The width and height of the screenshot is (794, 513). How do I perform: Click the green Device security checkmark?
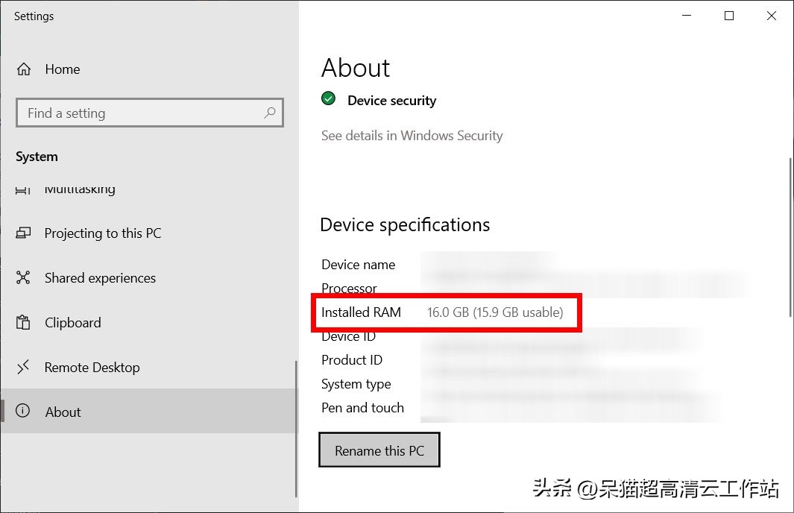(328, 99)
